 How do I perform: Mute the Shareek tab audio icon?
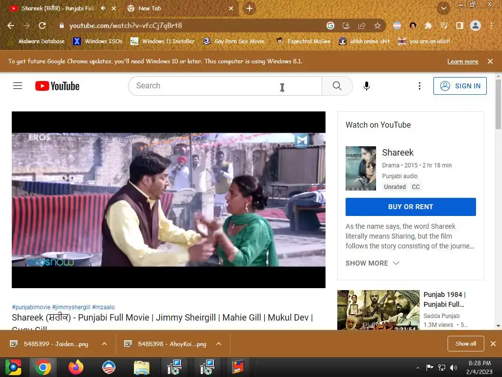coord(103,8)
